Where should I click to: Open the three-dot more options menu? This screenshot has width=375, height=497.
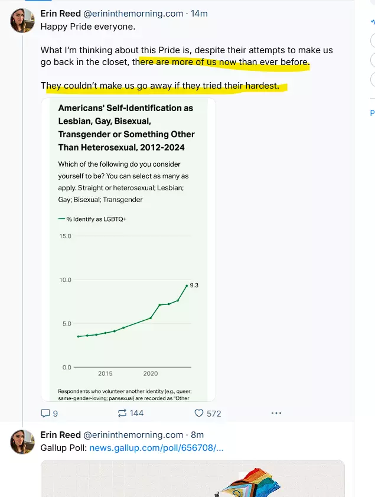coord(276,413)
